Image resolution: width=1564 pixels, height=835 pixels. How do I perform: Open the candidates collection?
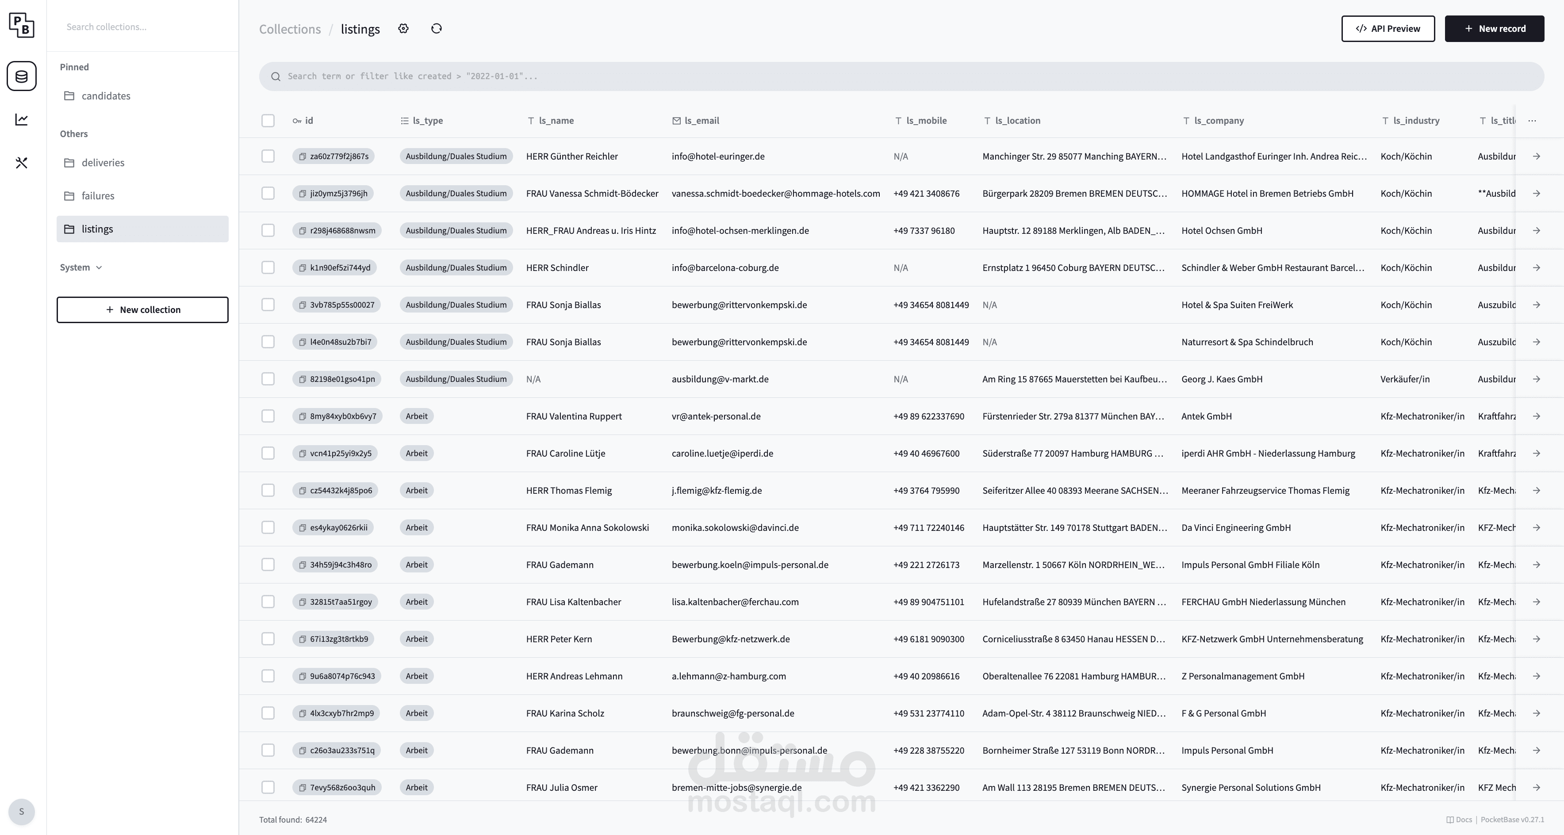pos(143,95)
